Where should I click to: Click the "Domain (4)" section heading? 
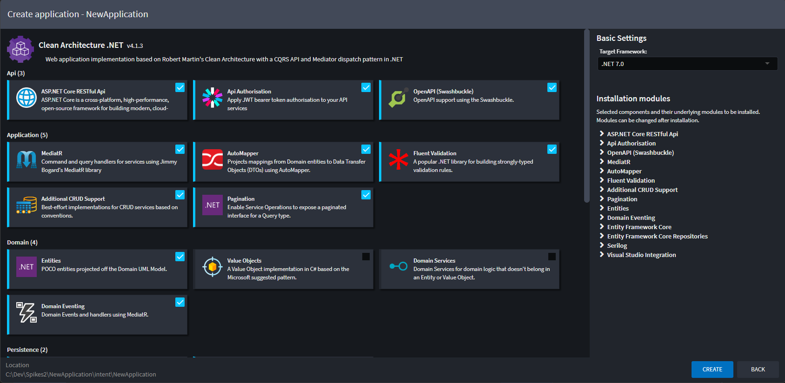(22, 243)
